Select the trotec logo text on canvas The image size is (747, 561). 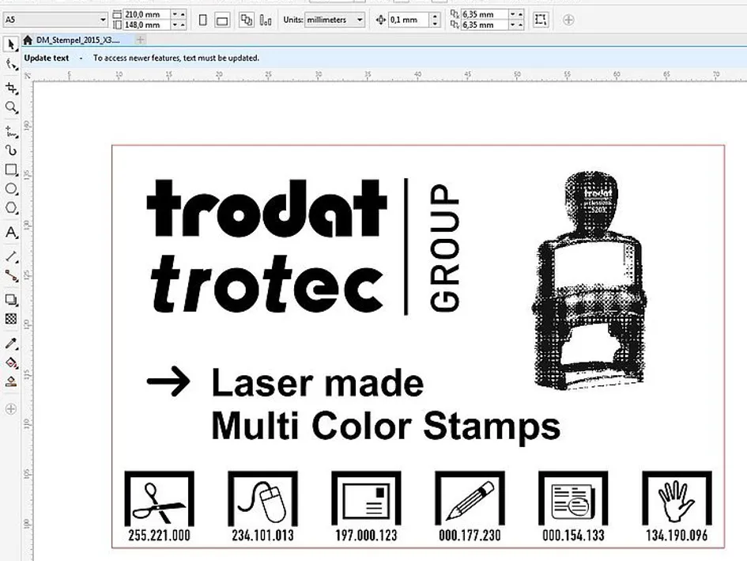pyautogui.click(x=267, y=283)
